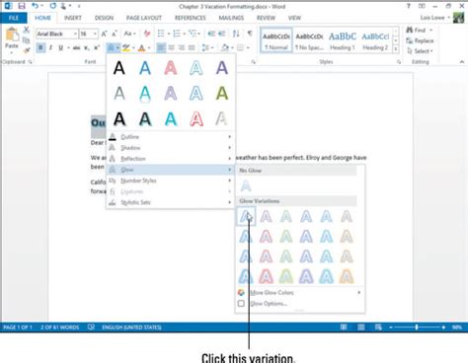Switch to the REFERENCES tab
This screenshot has width=468, height=363.
[x=191, y=18]
